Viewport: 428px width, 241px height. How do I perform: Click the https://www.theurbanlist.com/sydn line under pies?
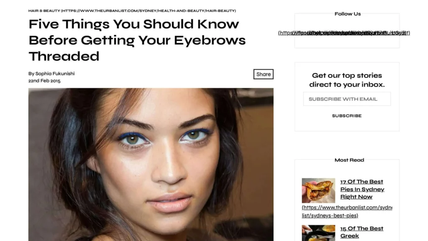347,208
